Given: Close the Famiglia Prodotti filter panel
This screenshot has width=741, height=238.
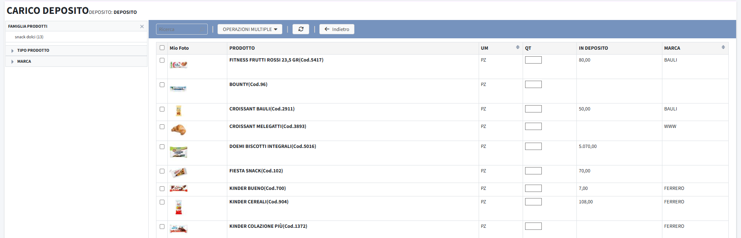Looking at the screenshot, I should click(x=142, y=26).
